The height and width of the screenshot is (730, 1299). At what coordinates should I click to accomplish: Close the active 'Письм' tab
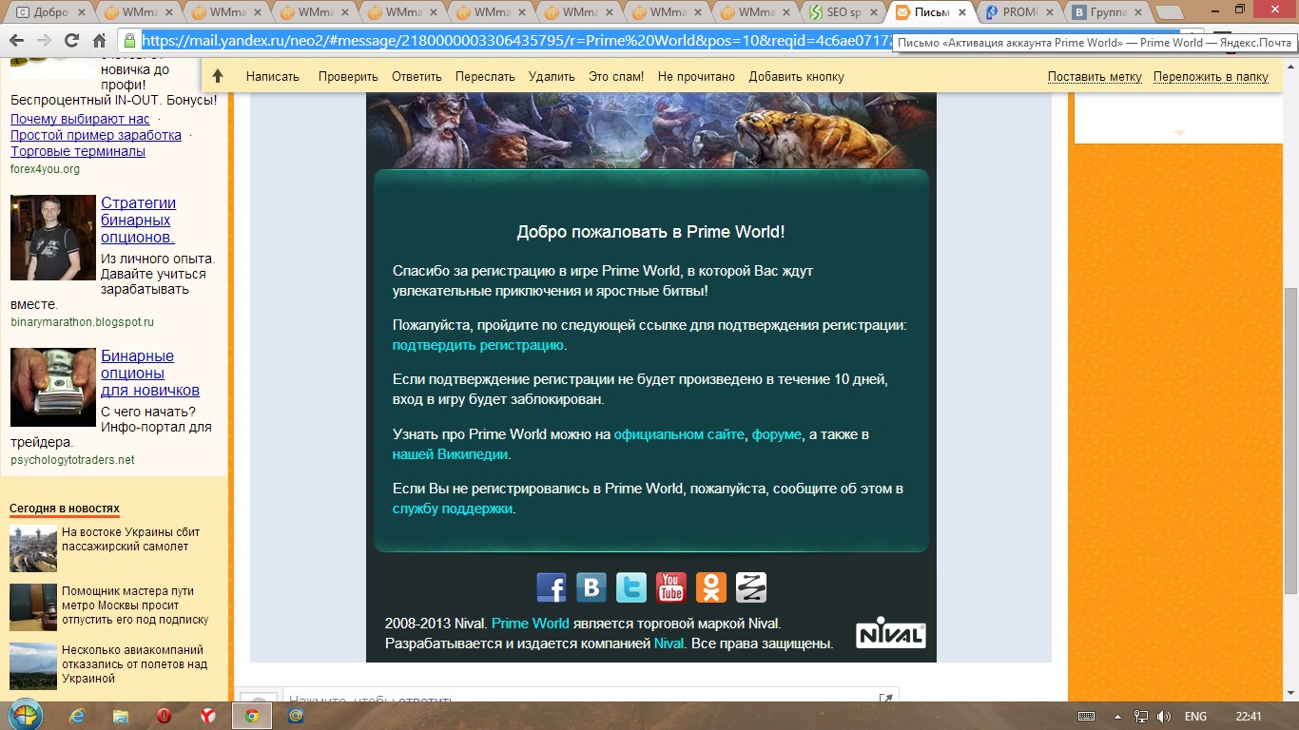(961, 12)
